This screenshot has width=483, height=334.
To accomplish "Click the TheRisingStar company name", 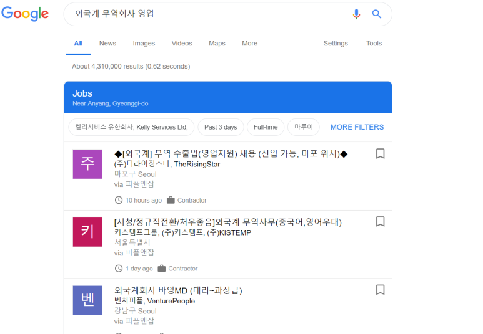I will 167,164.
